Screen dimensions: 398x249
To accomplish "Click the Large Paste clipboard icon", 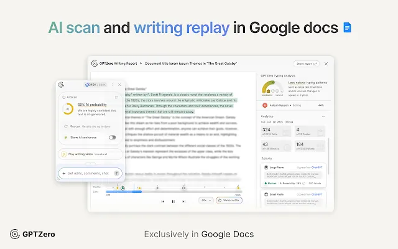I will click(266, 167).
